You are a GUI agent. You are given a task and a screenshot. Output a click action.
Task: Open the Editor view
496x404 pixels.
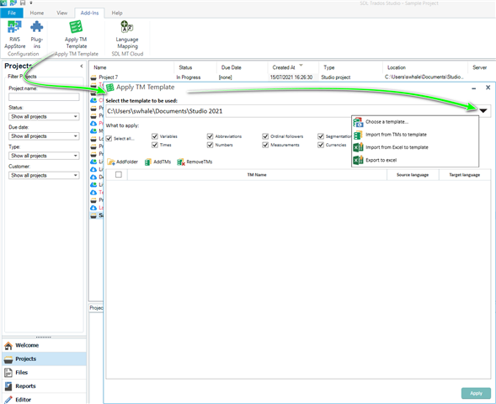coord(44,399)
